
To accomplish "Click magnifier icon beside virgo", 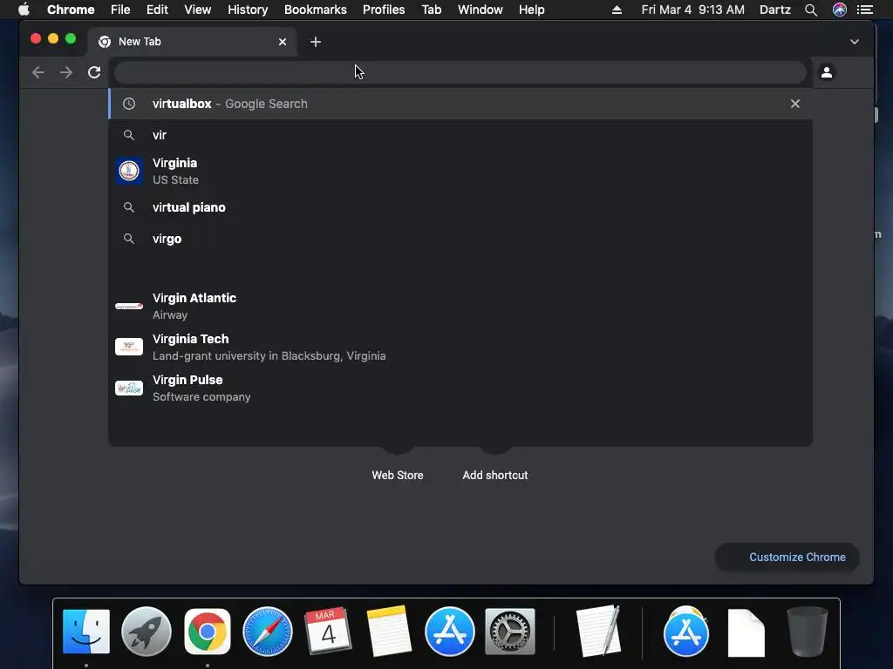I will pyautogui.click(x=129, y=239).
